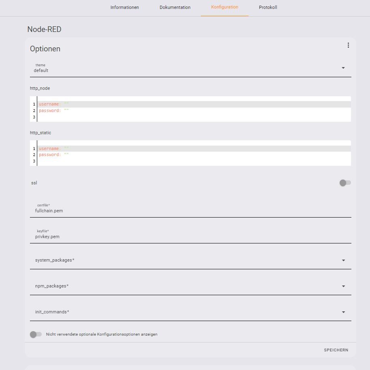Select empty line 3 in http_static editor
The height and width of the screenshot is (370, 370).
tap(194, 161)
